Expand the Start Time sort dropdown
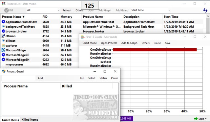Screen dimensions: 210x122 click(x=151, y=10)
